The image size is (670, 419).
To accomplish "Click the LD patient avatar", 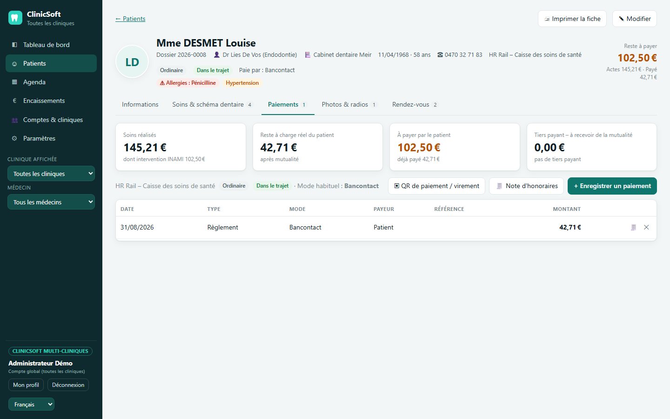I will pyautogui.click(x=132, y=62).
